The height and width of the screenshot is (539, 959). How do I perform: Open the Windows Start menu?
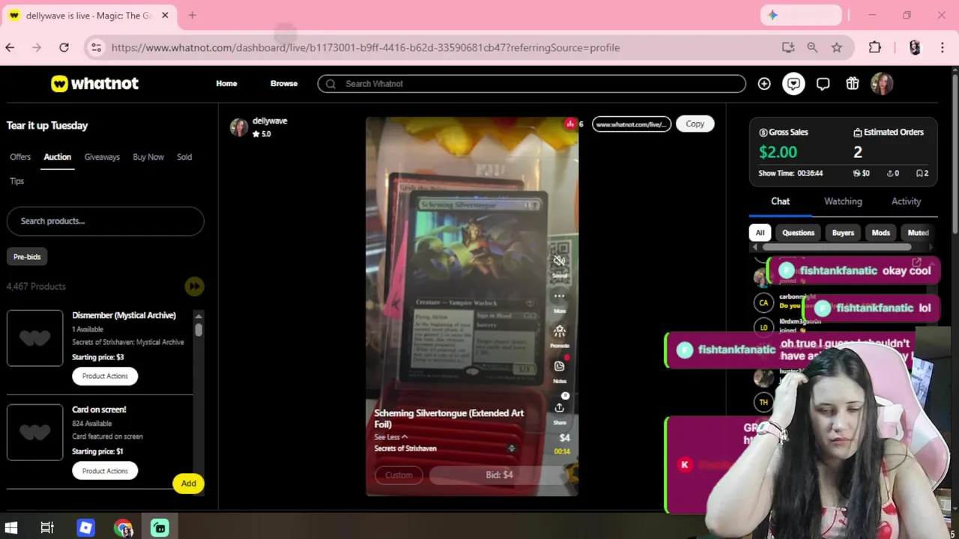[11, 528]
